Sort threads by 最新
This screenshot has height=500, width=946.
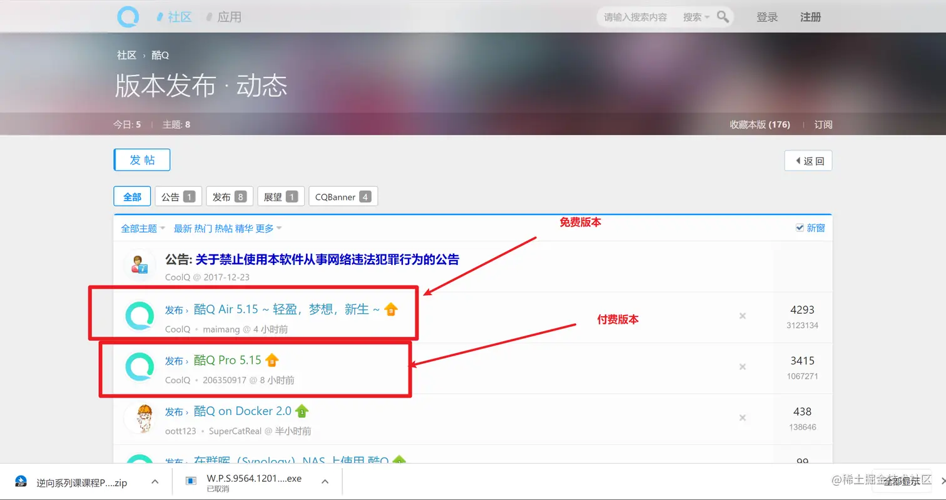click(x=183, y=228)
